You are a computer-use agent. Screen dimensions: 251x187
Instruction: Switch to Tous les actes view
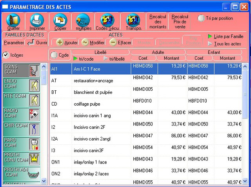210,44
